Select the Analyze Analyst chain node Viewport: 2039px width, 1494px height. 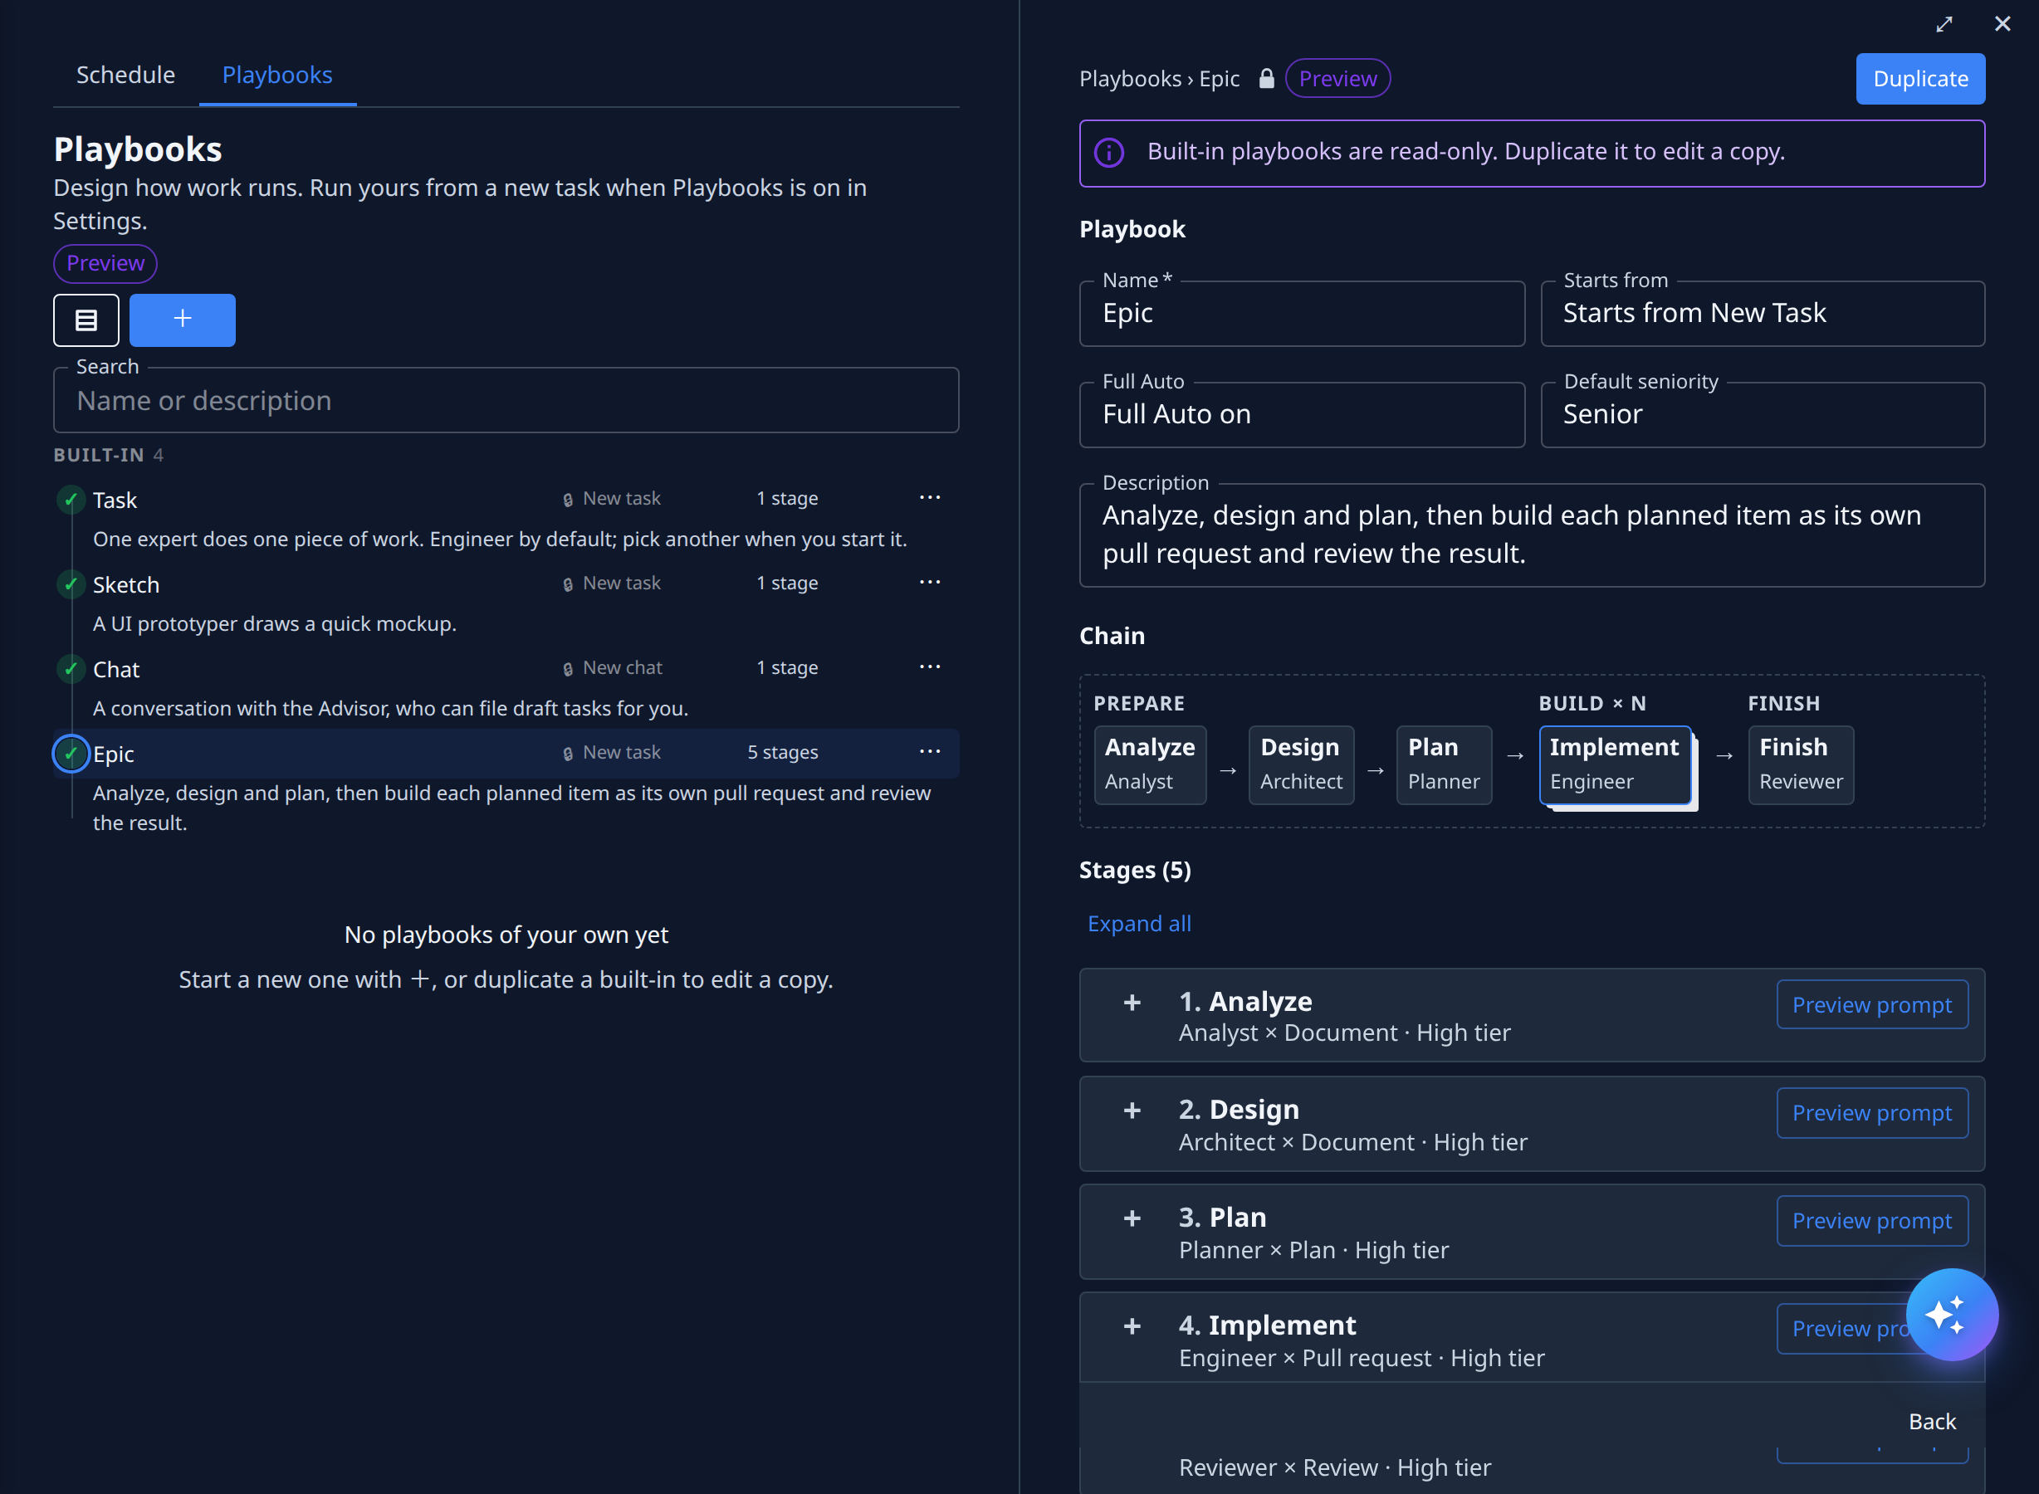(1149, 764)
